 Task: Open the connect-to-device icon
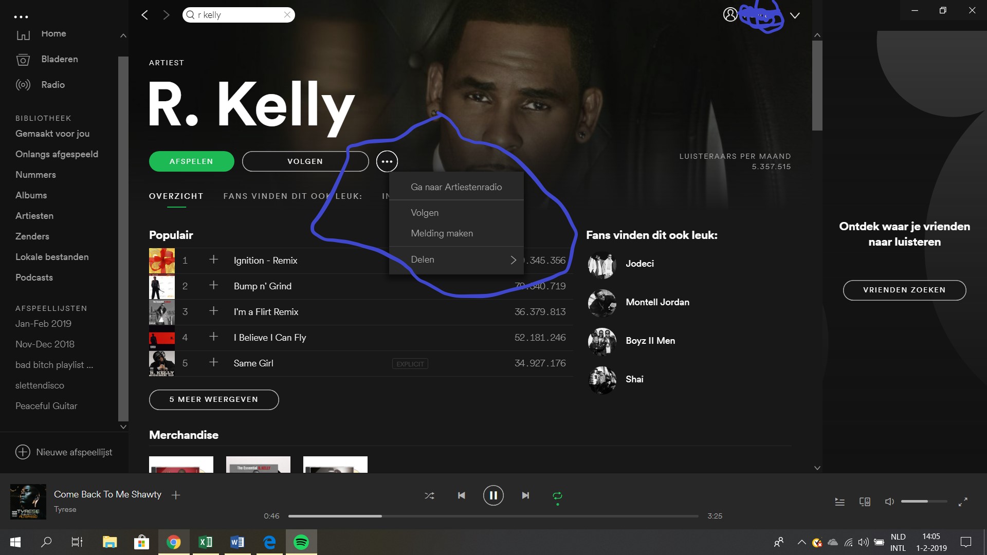point(865,502)
